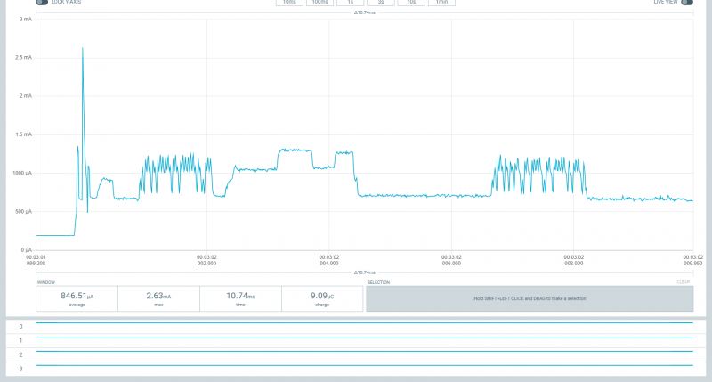
Task: Choose the 10s time span button
Action: (411, 3)
